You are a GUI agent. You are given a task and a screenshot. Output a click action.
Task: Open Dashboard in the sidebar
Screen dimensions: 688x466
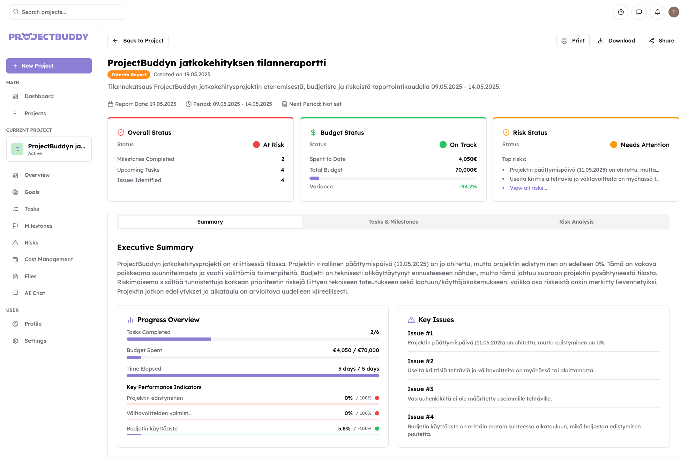click(x=49, y=96)
